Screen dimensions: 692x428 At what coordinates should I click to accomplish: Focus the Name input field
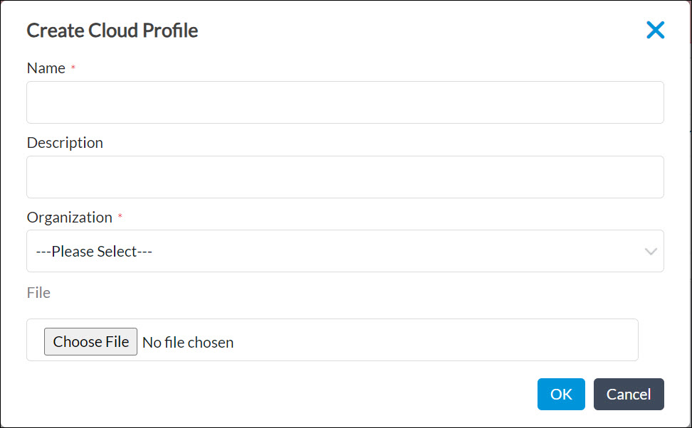pyautogui.click(x=345, y=102)
